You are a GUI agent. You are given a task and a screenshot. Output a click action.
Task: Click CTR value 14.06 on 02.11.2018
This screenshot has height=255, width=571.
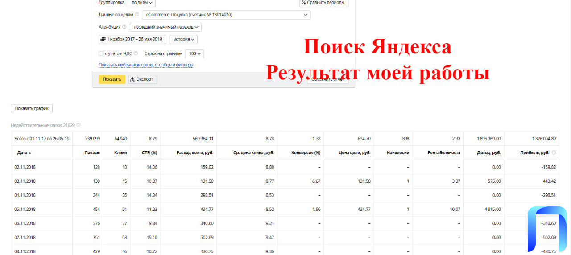tap(152, 167)
